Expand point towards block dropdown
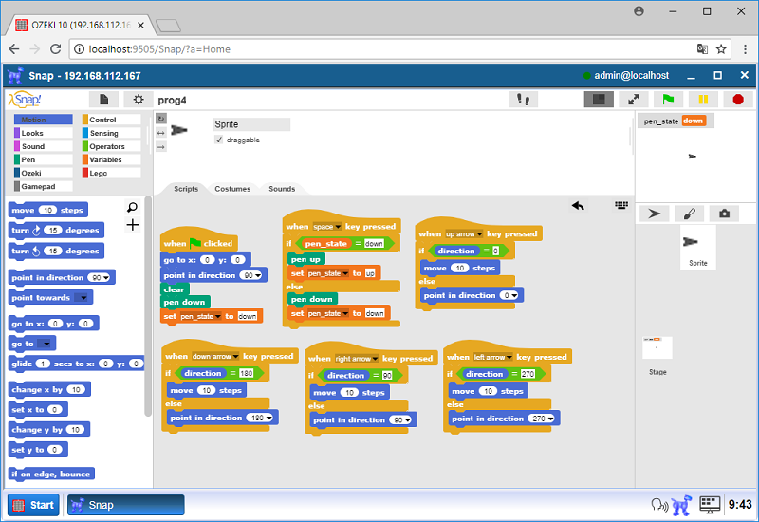Image resolution: width=759 pixels, height=522 pixels. [x=83, y=298]
